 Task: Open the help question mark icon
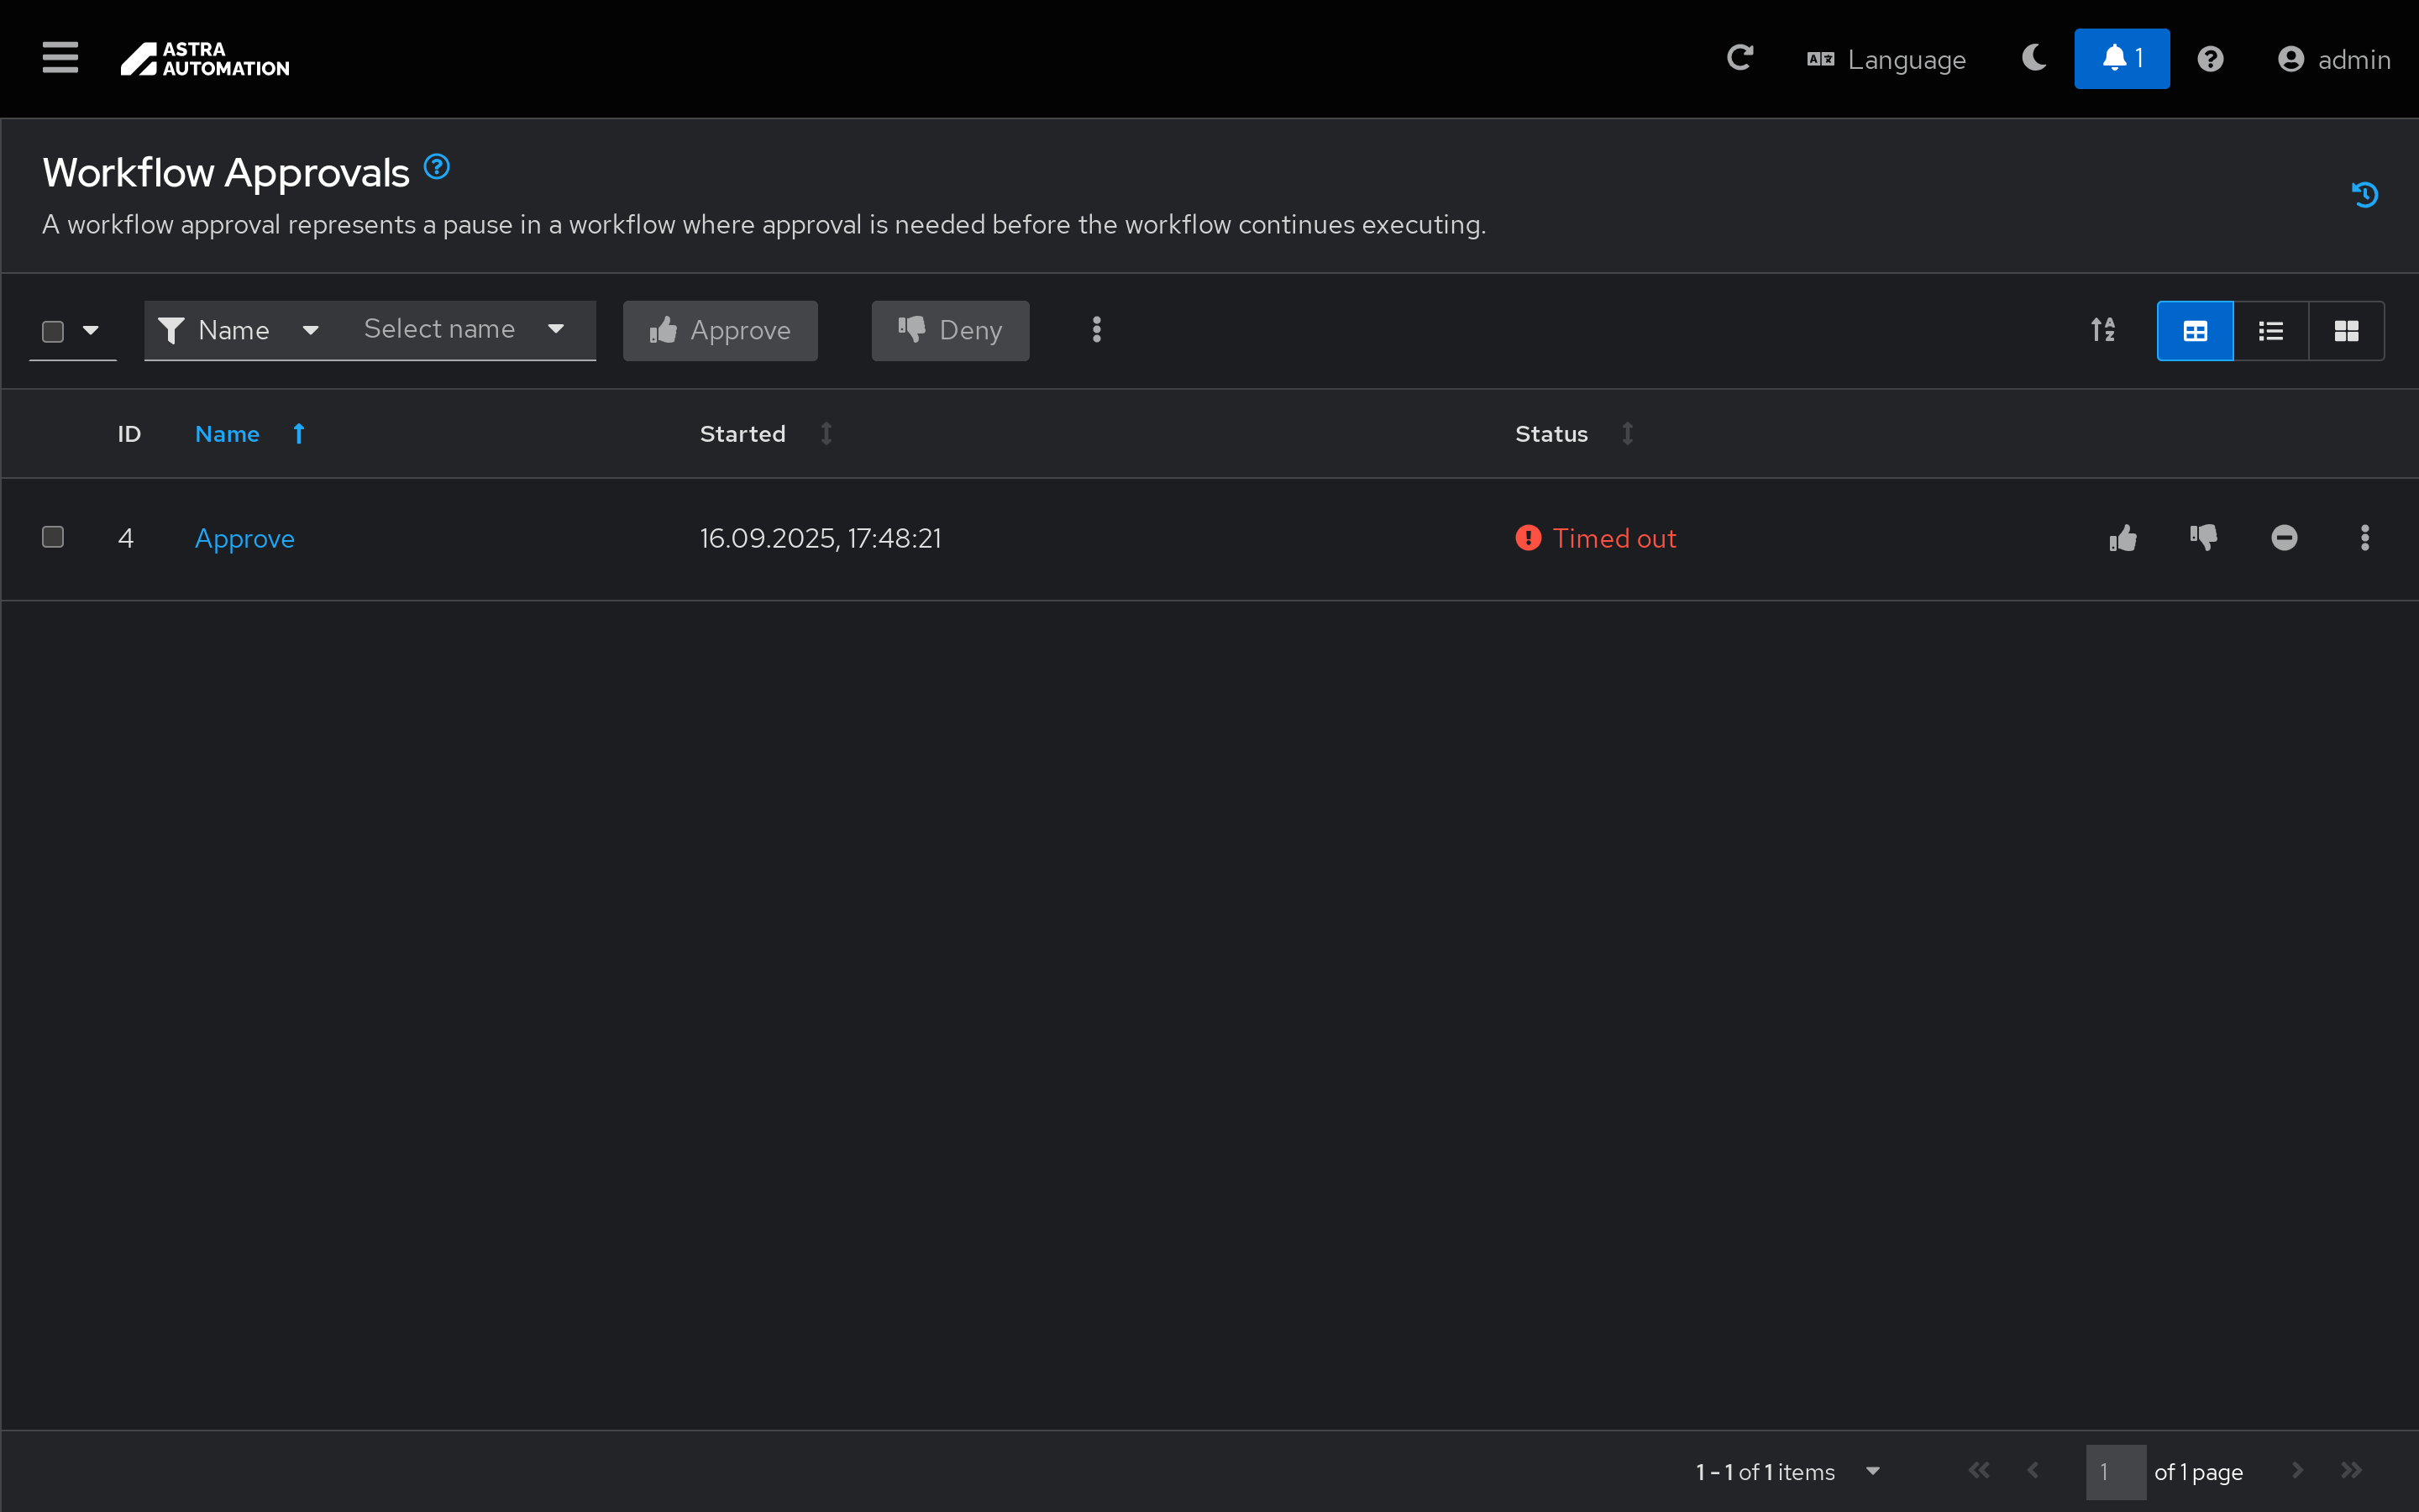pyautogui.click(x=2210, y=59)
